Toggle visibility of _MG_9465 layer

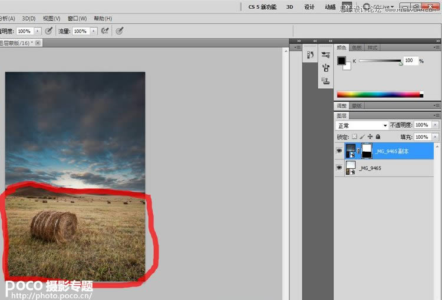tap(339, 168)
